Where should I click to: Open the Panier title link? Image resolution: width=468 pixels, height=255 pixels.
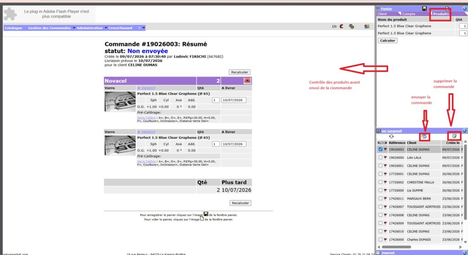[x=386, y=9]
